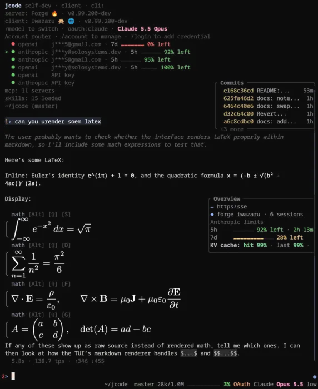The width and height of the screenshot is (318, 389).
Task: Click '~/jcode (master)' path line
Action: (x=31, y=106)
